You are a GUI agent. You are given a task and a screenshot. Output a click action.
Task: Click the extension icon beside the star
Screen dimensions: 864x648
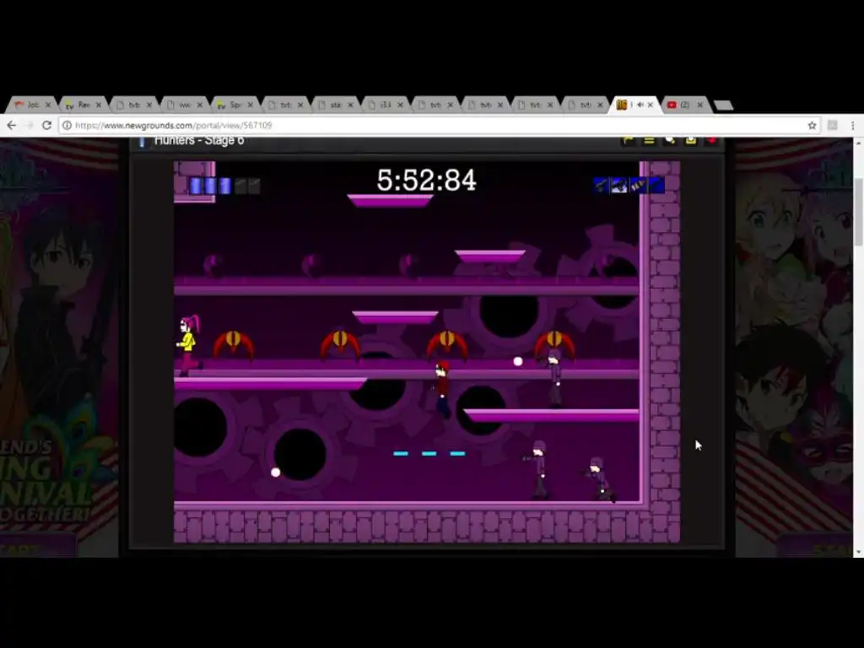tap(833, 126)
